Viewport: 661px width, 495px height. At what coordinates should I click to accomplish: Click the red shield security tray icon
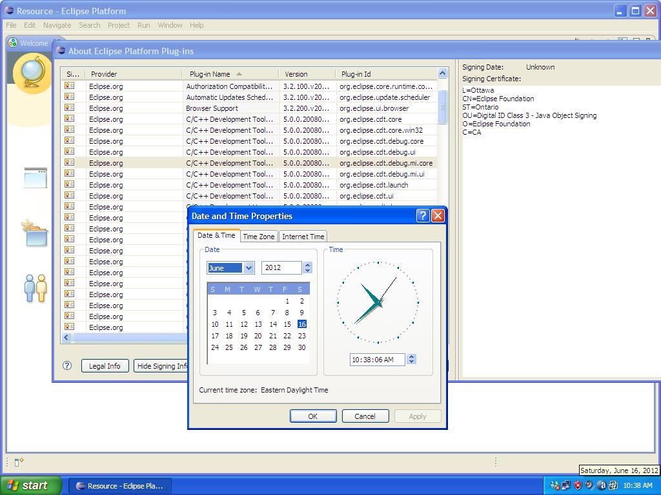pyautogui.click(x=578, y=485)
